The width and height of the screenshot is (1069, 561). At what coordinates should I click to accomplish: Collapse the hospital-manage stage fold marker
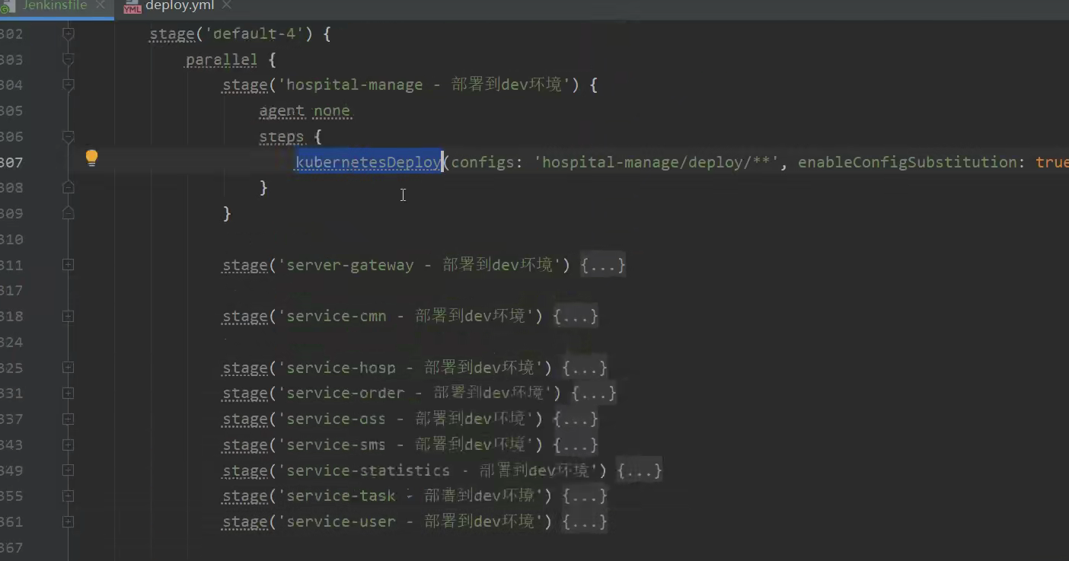click(68, 85)
